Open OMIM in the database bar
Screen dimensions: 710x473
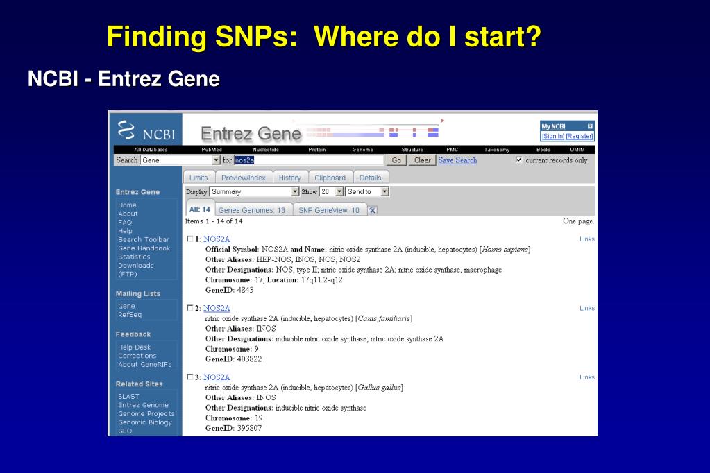pyautogui.click(x=577, y=149)
